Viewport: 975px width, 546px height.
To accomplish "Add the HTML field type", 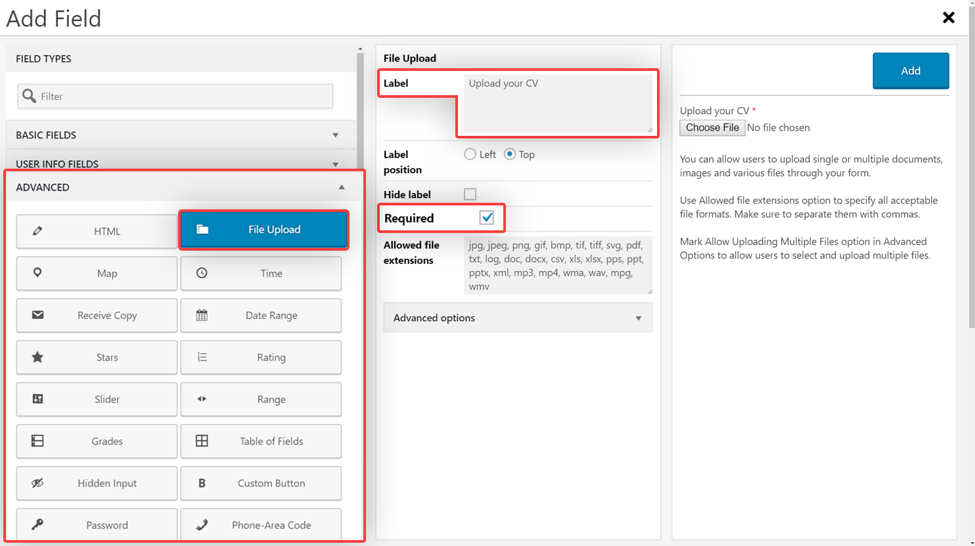I will 97,231.
